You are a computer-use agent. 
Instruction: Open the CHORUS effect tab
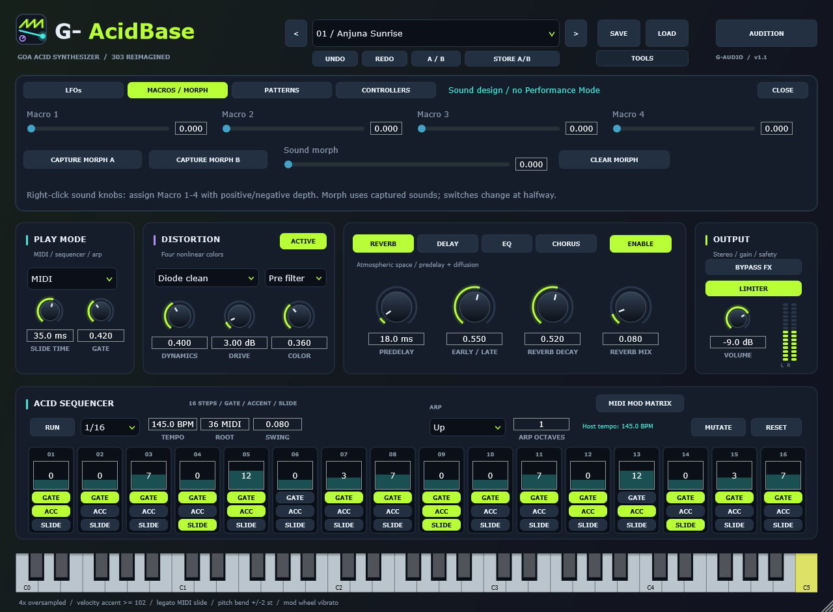click(x=566, y=243)
